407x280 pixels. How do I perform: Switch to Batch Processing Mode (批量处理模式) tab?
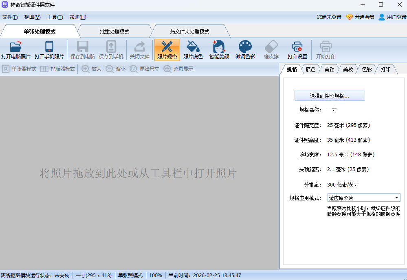click(x=114, y=31)
